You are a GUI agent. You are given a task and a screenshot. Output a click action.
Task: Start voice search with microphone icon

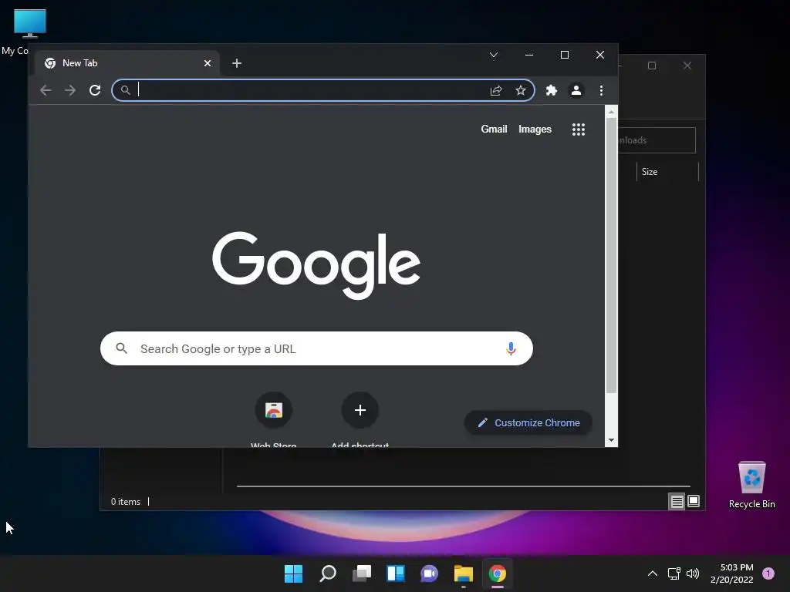(511, 348)
